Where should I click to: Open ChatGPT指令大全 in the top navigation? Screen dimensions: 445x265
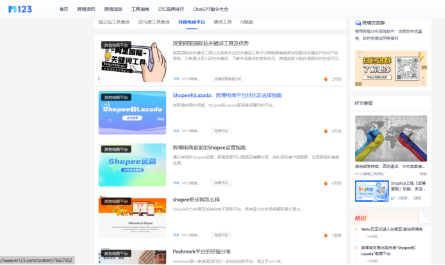coord(210,9)
